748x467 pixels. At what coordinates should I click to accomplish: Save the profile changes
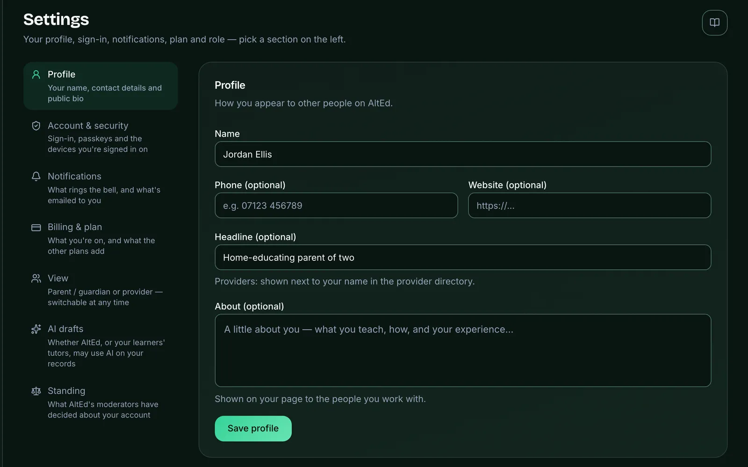pos(253,428)
